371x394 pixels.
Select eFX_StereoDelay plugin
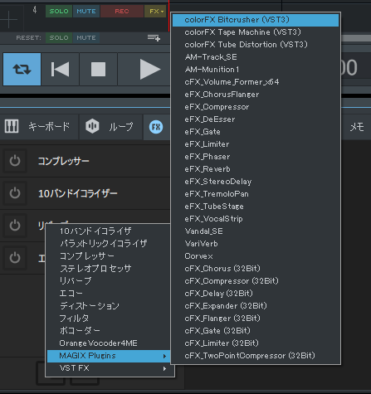pyautogui.click(x=256, y=182)
